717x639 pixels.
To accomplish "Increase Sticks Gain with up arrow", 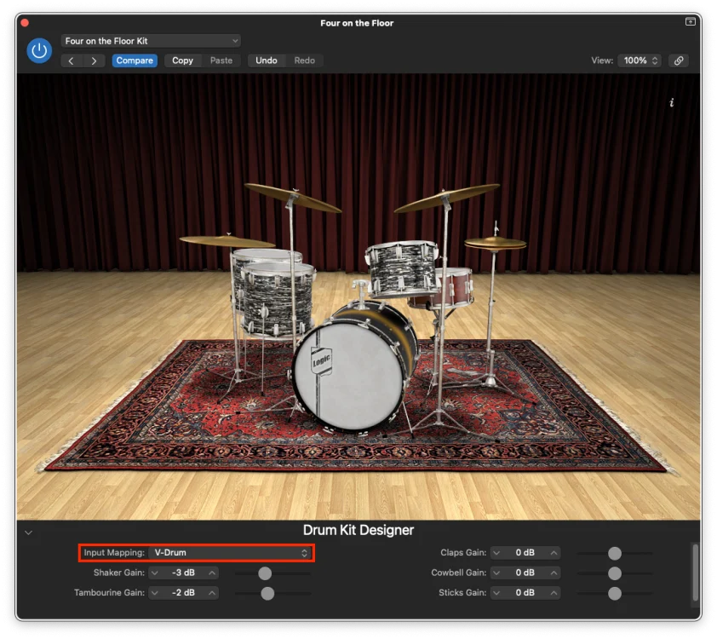I will 554,593.
